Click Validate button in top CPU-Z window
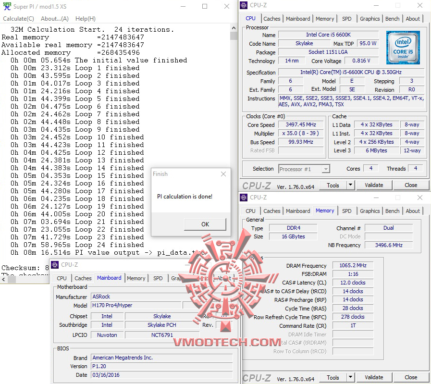The width and height of the screenshot is (431, 384). pos(374,185)
